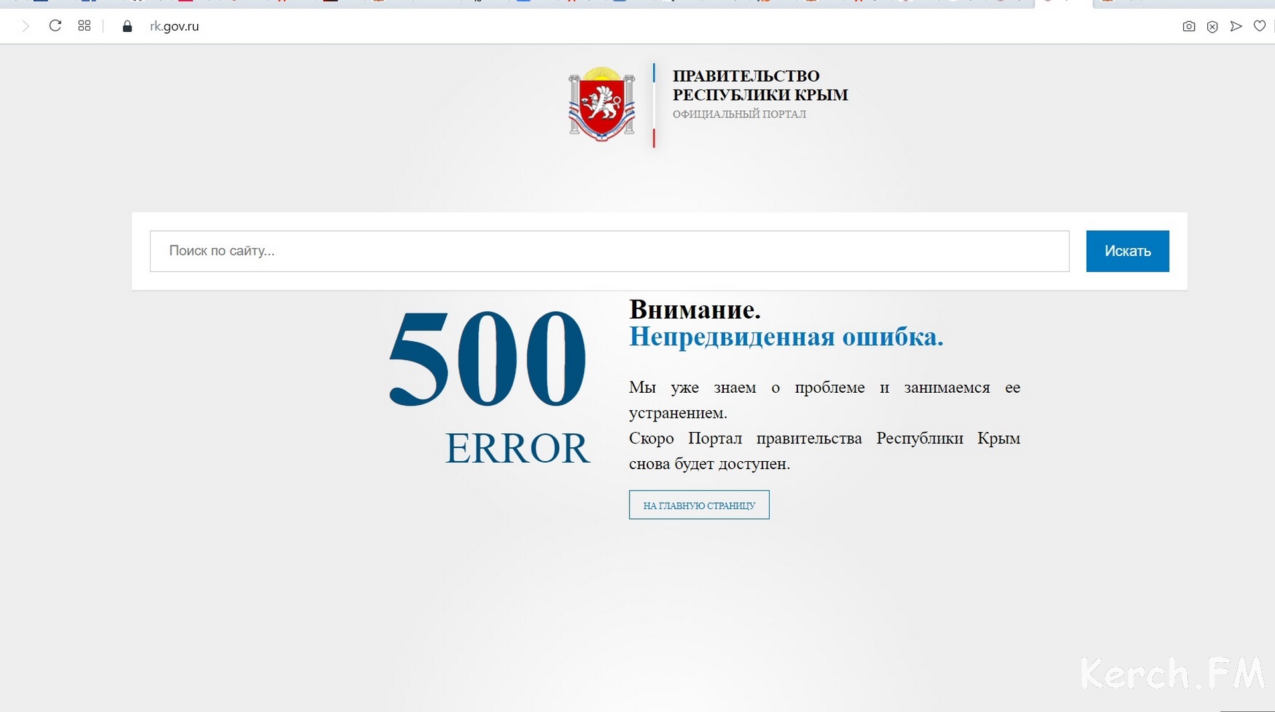Click the browser forward arrow

[x=25, y=27]
